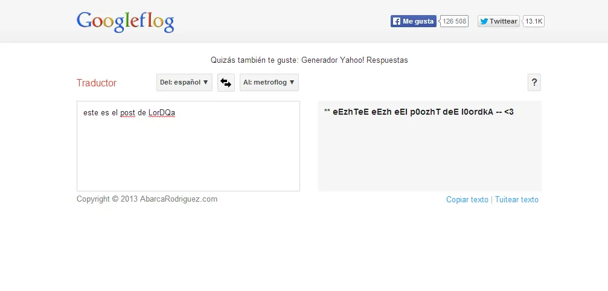Click the Facebook Me gusta button
Viewport: 608px width, 291px height.
point(414,21)
